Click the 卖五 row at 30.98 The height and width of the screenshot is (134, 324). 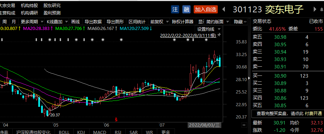tap(288, 37)
